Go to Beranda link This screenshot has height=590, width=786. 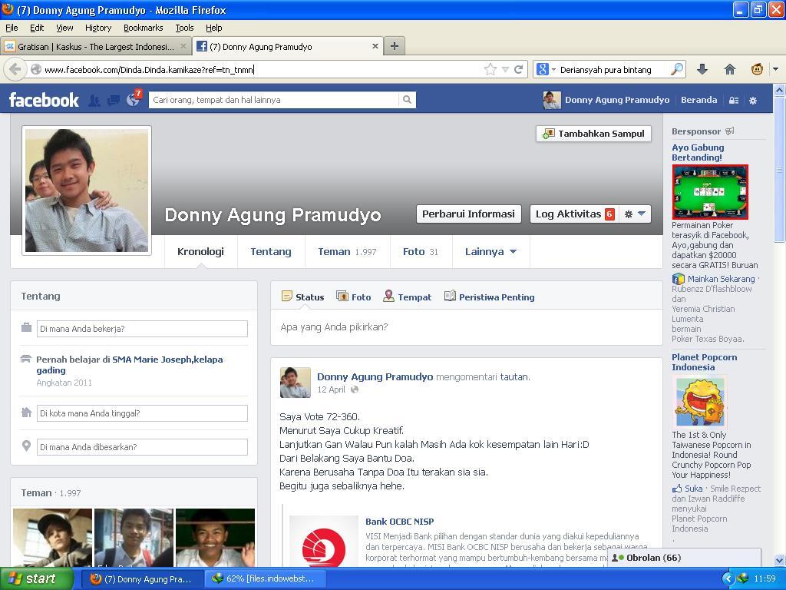pyautogui.click(x=698, y=100)
